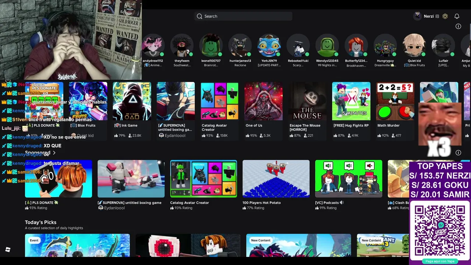Screen dimensions: 471x265
Task: Click the Math Murder title text
Action: tap(388, 126)
